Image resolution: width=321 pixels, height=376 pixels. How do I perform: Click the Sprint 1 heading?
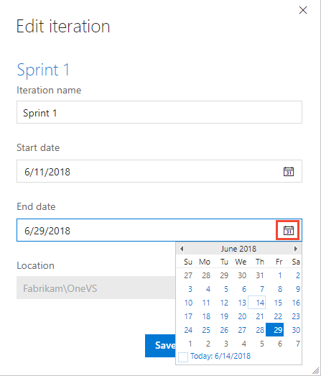point(43,70)
